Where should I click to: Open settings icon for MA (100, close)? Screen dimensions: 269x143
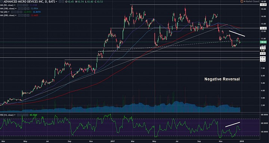pyautogui.click(x=22, y=9)
